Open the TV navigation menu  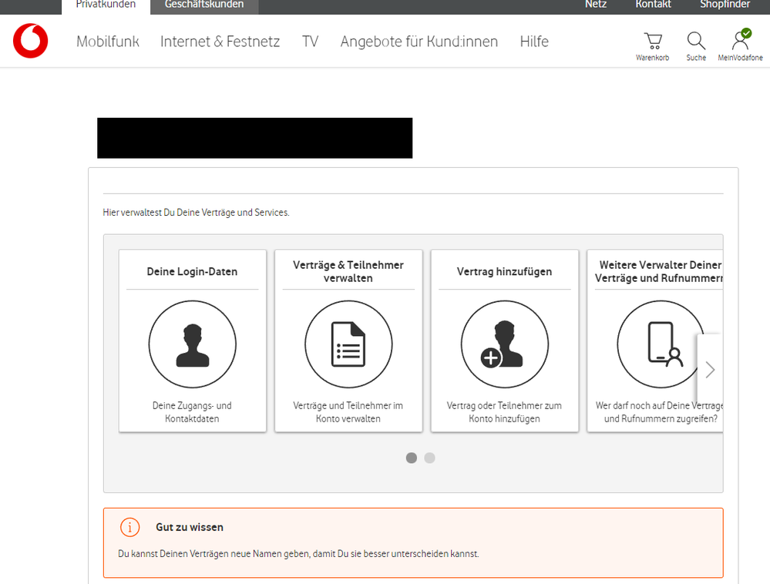click(310, 42)
